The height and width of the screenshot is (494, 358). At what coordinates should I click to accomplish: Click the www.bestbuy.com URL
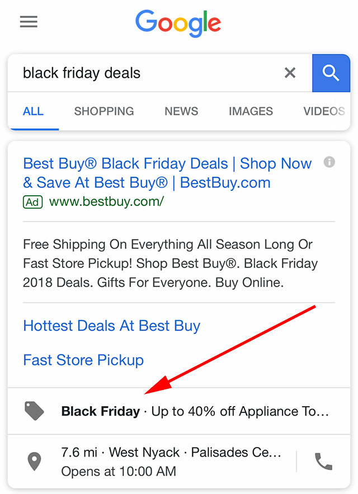click(106, 202)
